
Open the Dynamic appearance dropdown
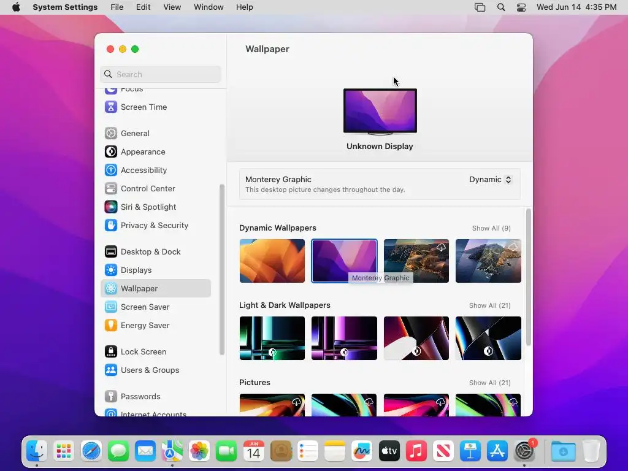pos(491,180)
